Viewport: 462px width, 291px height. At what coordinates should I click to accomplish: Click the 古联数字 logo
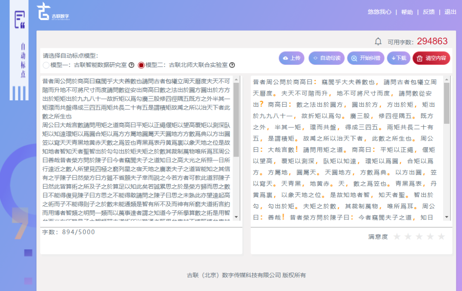[x=53, y=12]
